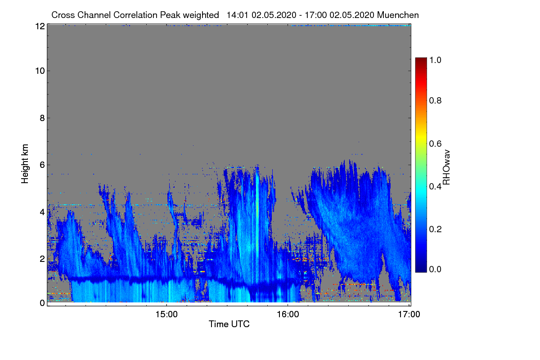This screenshot has height=360, width=540.
Task: Click the '6' height axis tick label
Action: (x=42, y=165)
